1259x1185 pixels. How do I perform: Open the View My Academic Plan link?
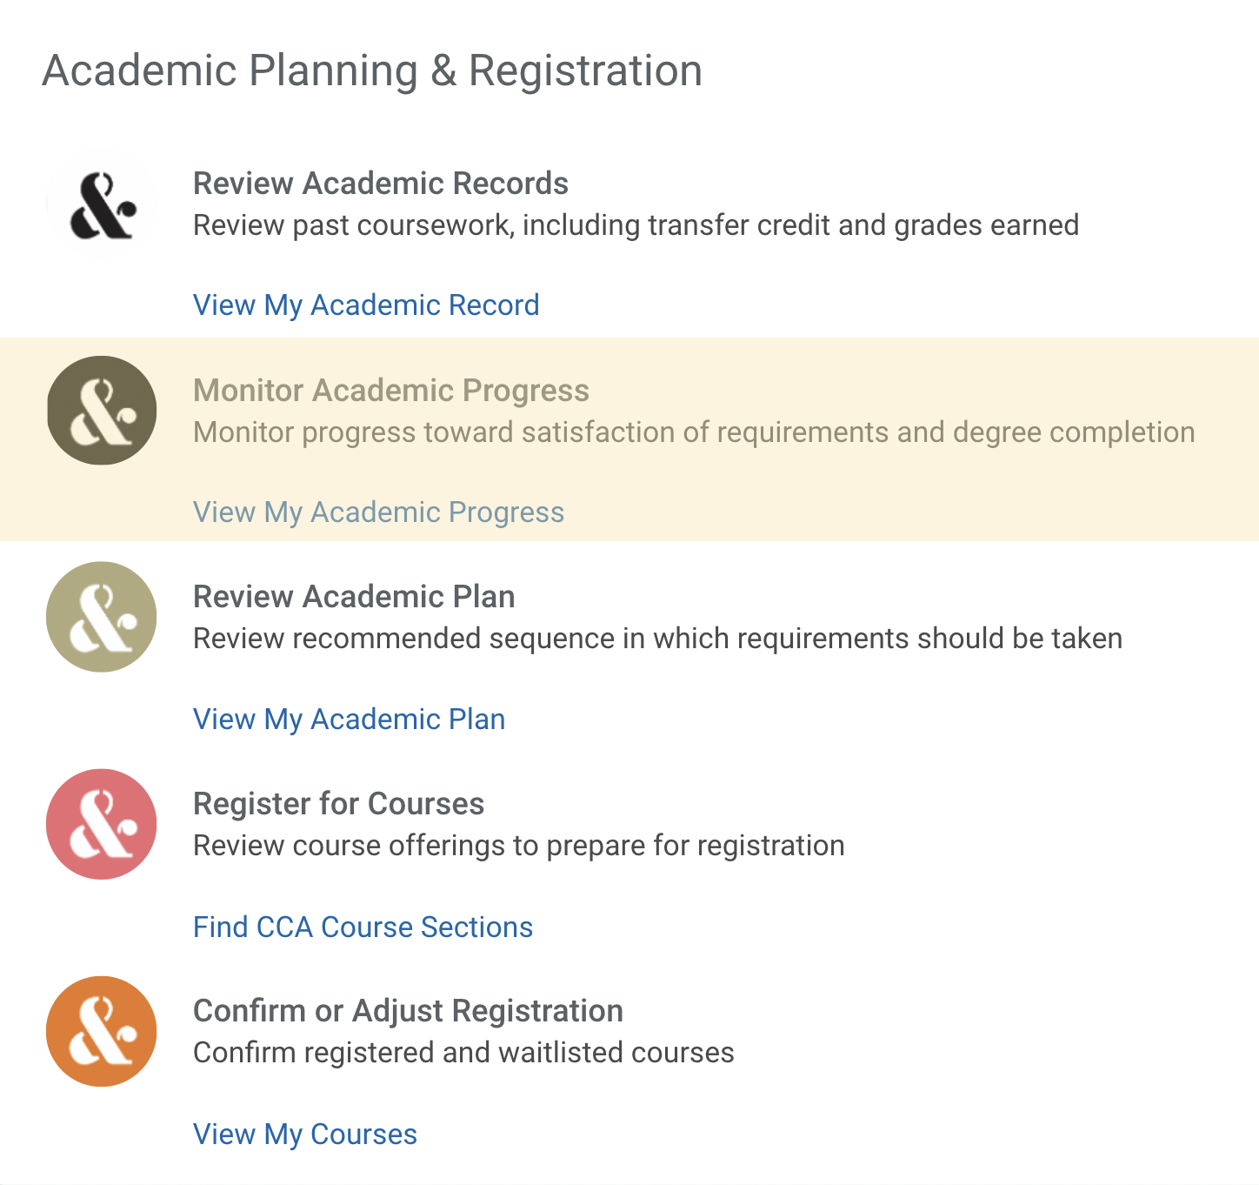click(349, 720)
